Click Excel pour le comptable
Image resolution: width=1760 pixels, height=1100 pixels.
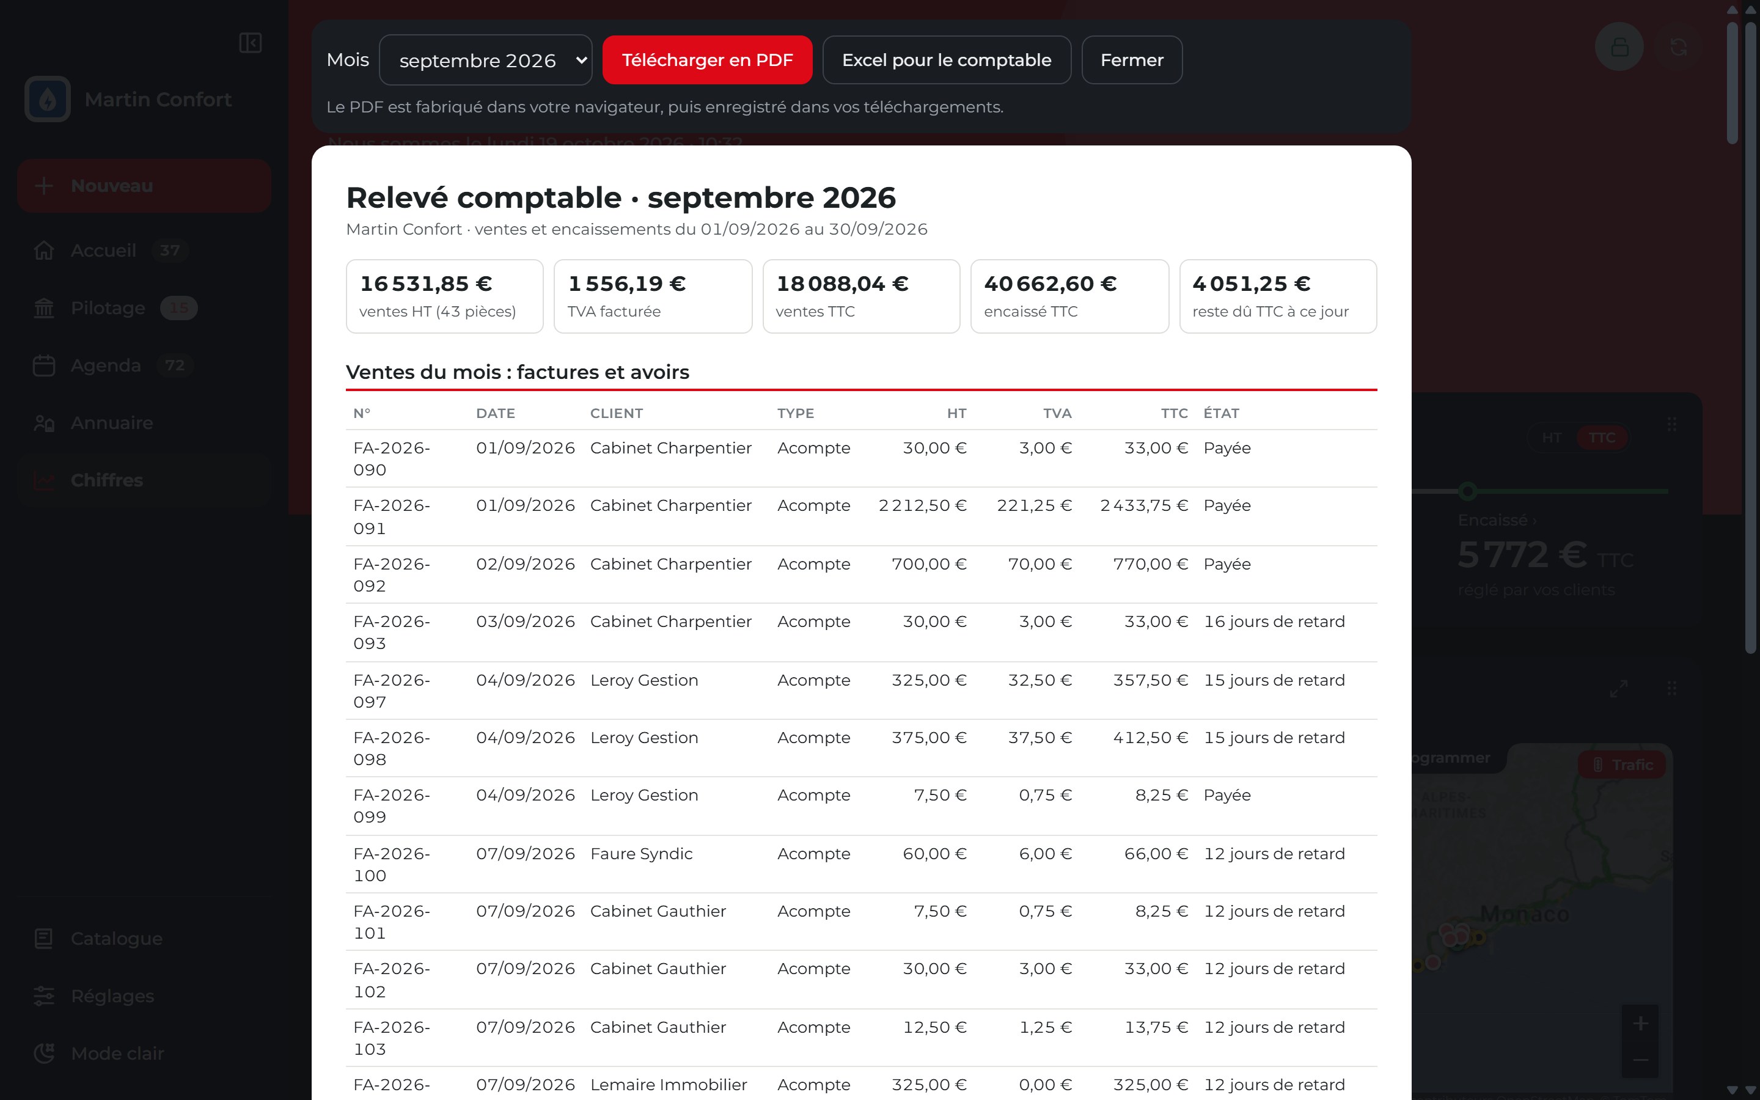point(946,61)
